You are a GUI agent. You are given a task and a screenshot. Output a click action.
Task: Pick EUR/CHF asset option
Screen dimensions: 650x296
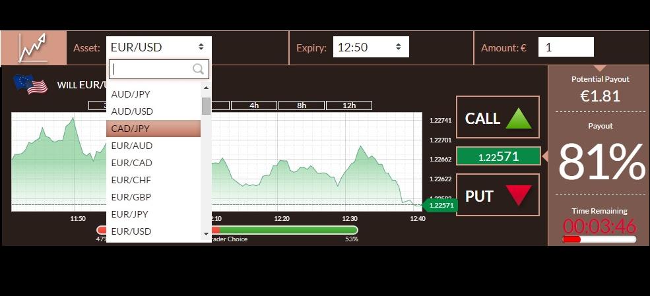click(x=153, y=180)
